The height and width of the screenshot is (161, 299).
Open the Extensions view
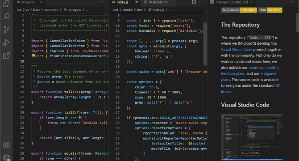(x=6, y=55)
